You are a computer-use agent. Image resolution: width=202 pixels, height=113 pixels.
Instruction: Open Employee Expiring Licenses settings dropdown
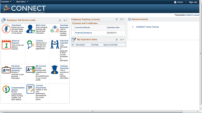(122, 19)
